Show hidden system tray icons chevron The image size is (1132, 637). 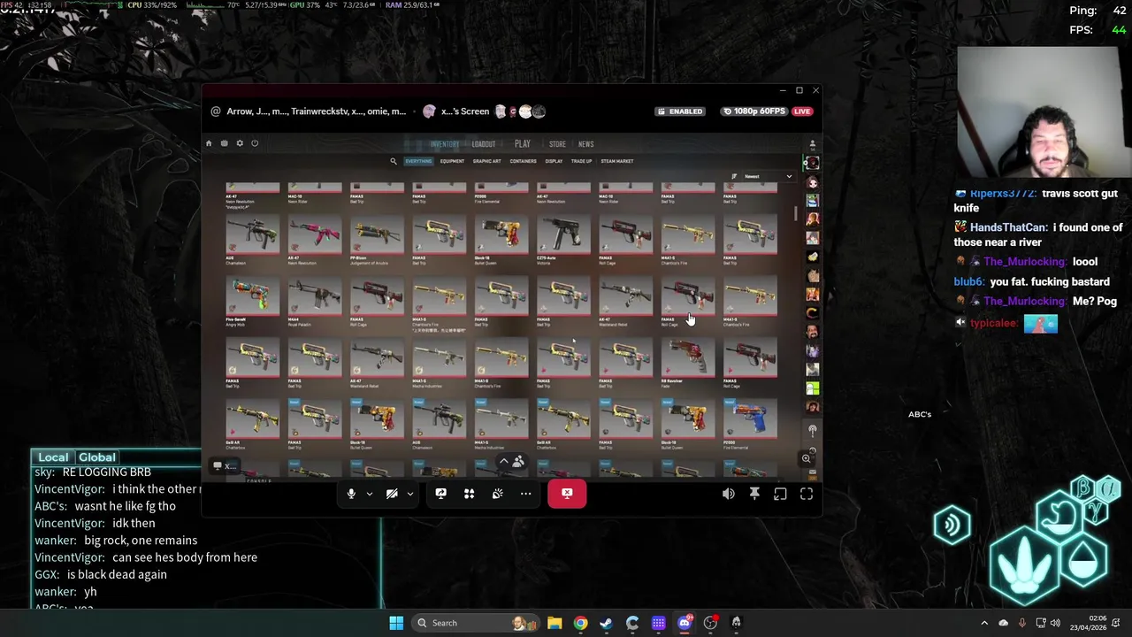984,623
